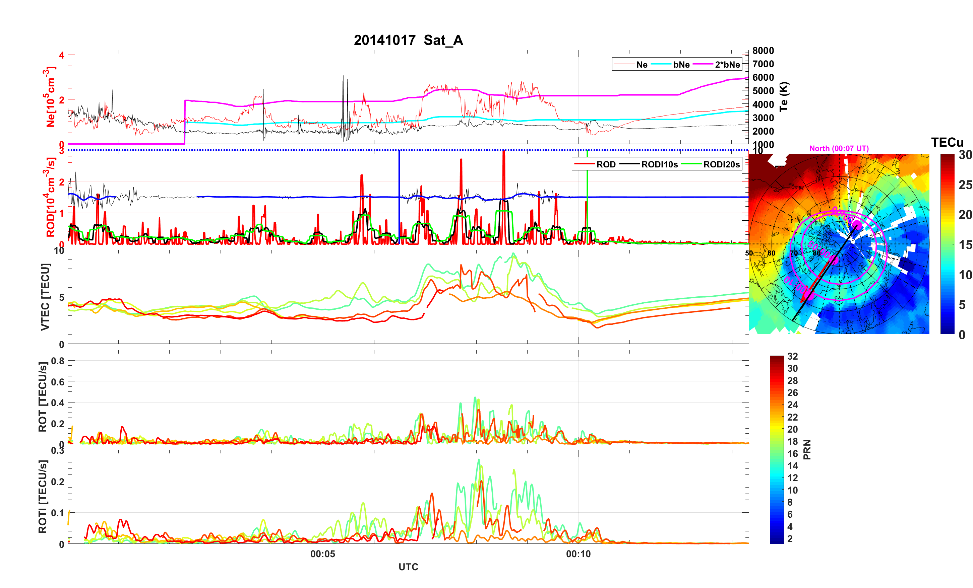The image size is (973, 588).
Task: Click the 00:05 tick label on the time axis
Action: 323,554
